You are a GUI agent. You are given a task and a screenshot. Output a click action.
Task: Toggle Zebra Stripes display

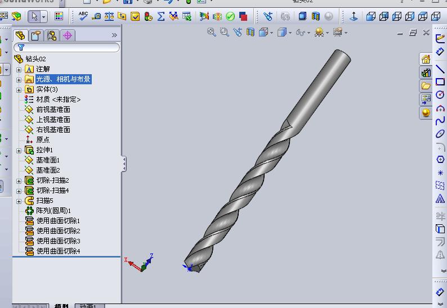(x=217, y=16)
